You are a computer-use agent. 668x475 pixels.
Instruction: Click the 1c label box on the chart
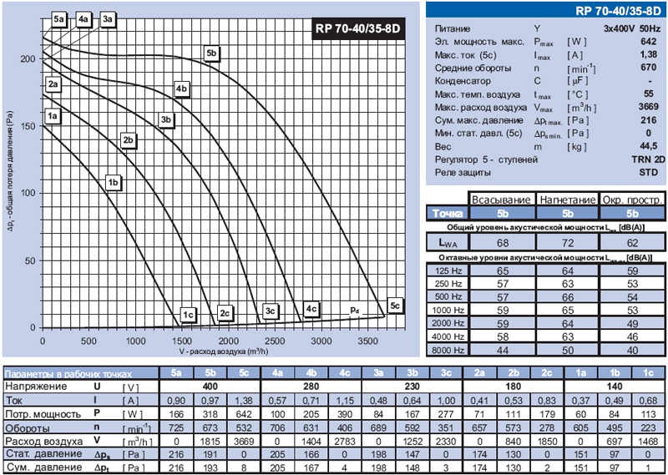pyautogui.click(x=188, y=314)
